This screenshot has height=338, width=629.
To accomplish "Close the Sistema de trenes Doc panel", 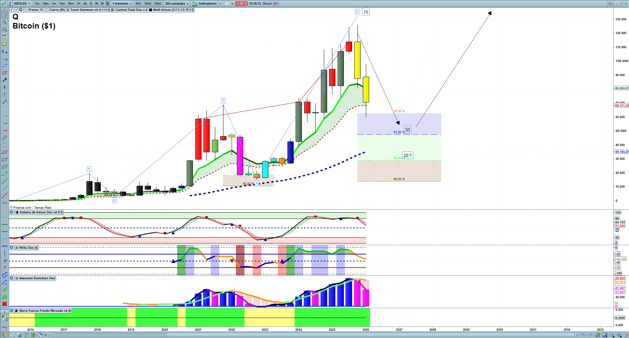I will 11,212.
